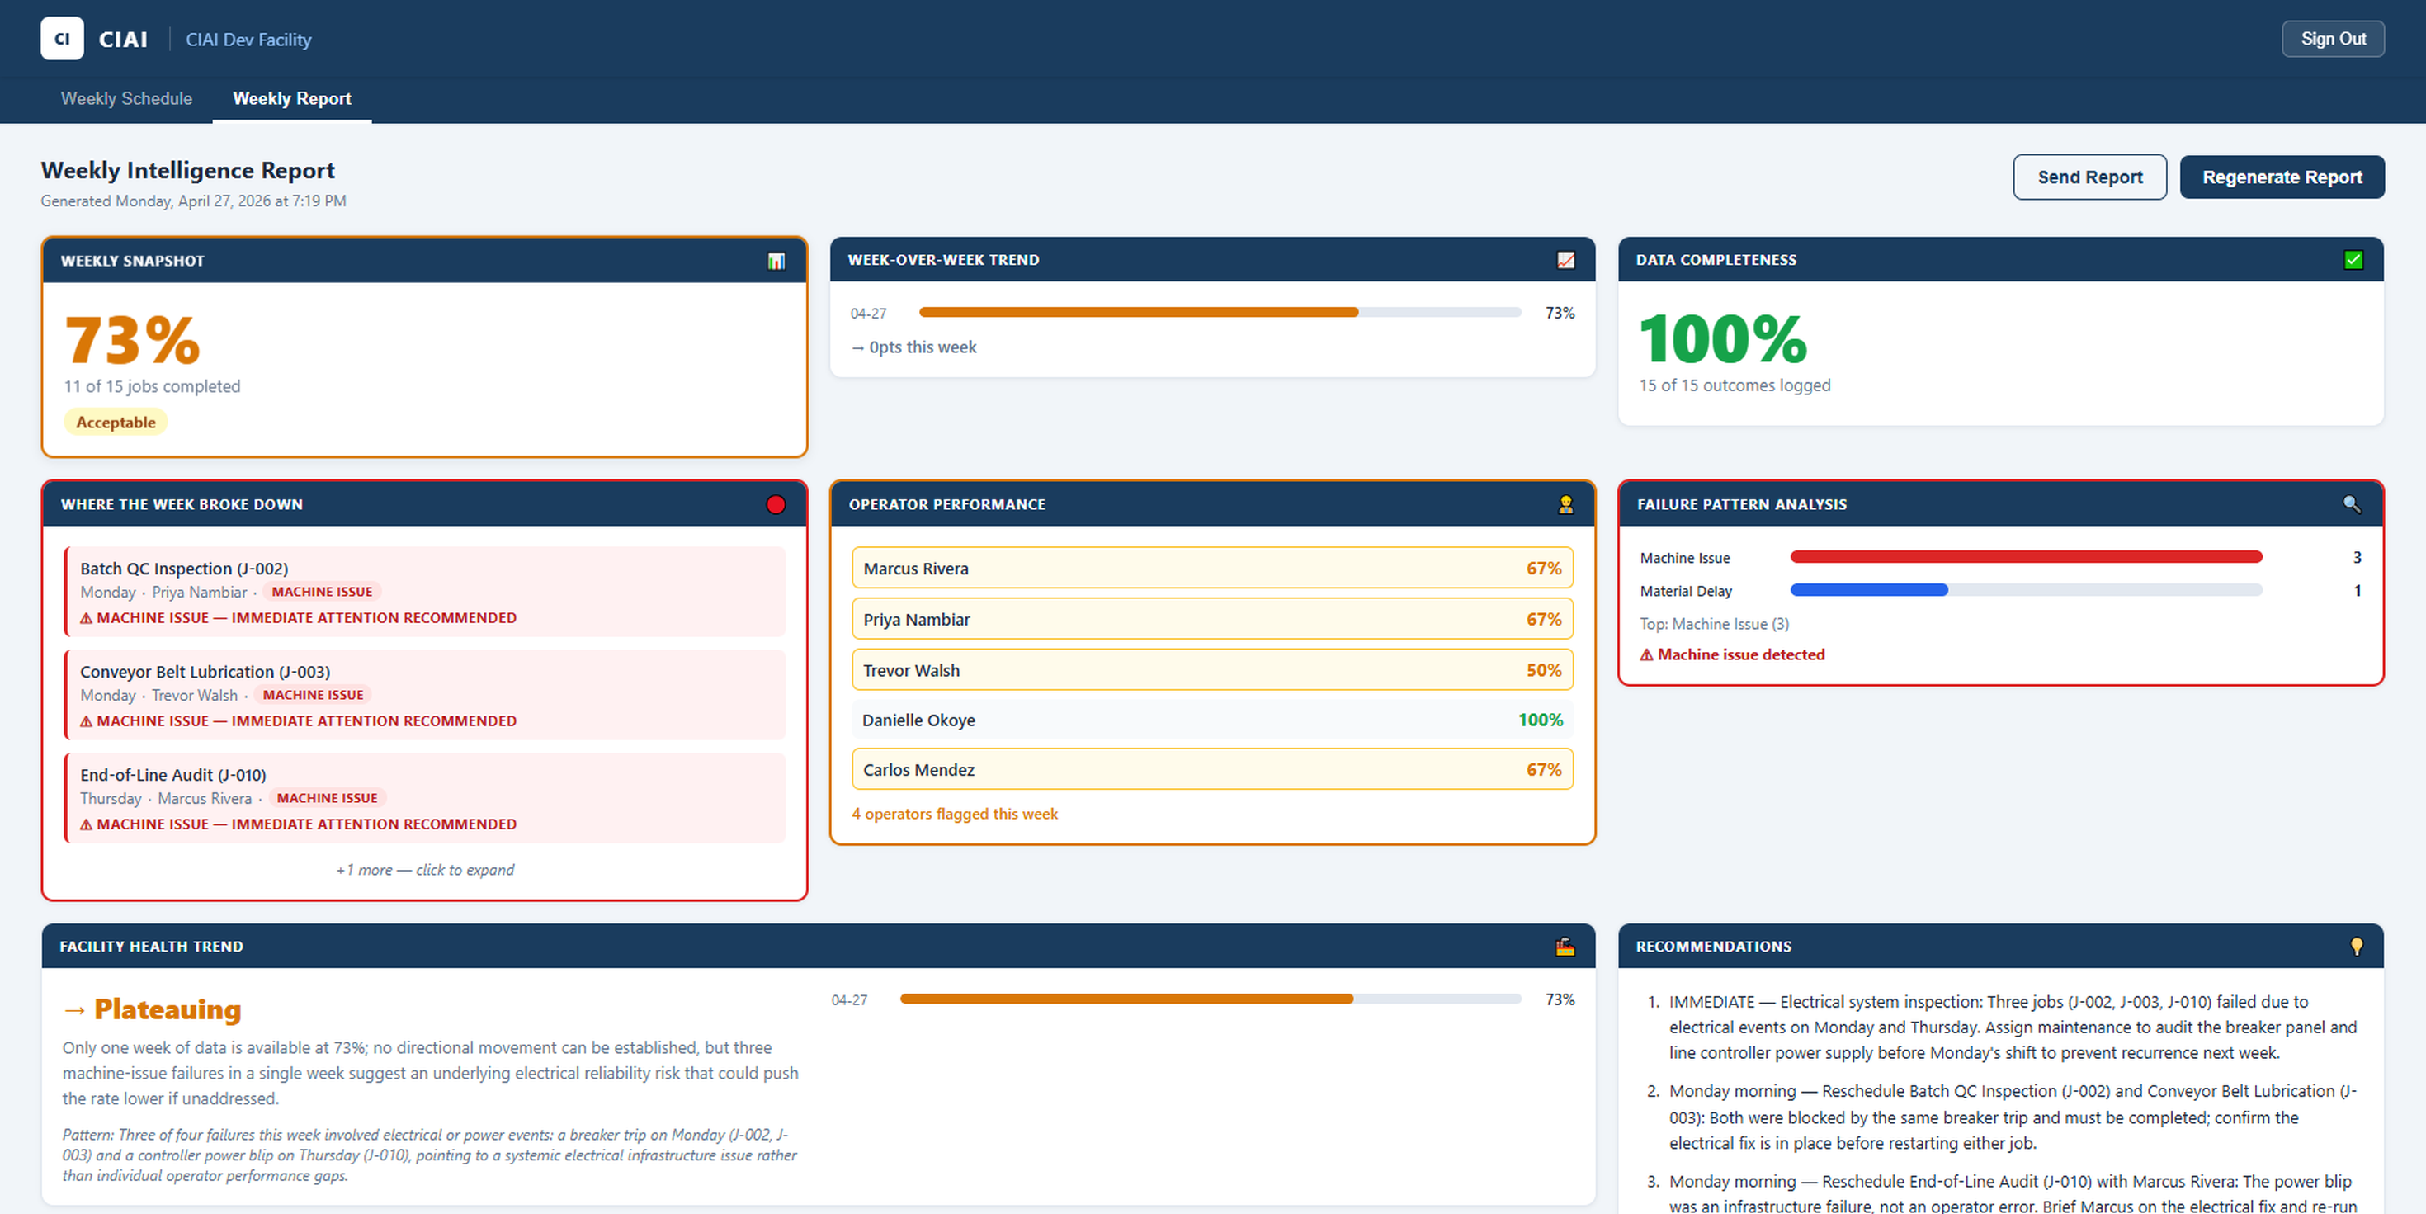Select the Trevor Walsh operator row
This screenshot has height=1214, width=2426.
(x=1212, y=671)
